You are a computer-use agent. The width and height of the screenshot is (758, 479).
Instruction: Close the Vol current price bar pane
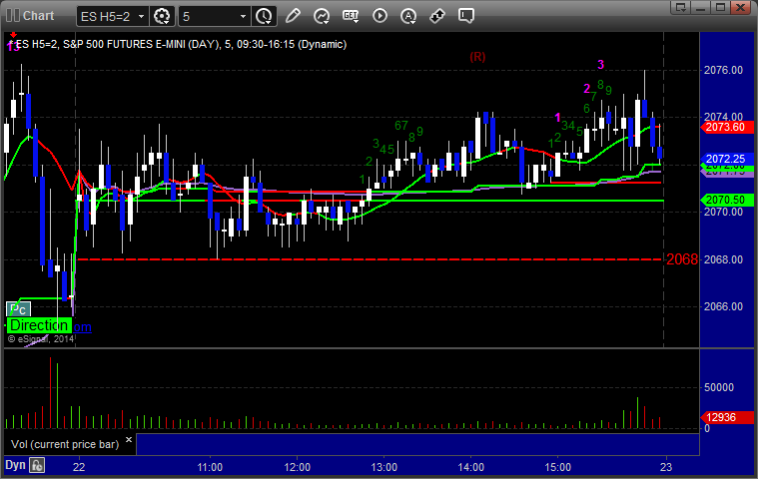coord(129,439)
